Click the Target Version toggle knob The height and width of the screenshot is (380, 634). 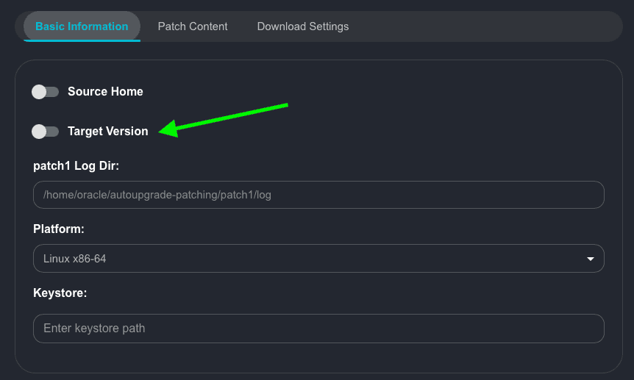click(40, 132)
